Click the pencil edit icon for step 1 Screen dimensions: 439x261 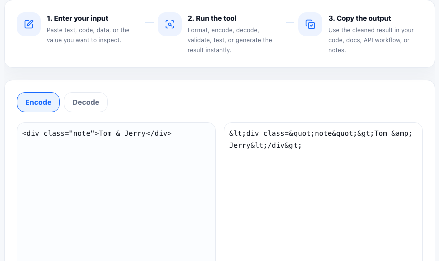tap(29, 24)
